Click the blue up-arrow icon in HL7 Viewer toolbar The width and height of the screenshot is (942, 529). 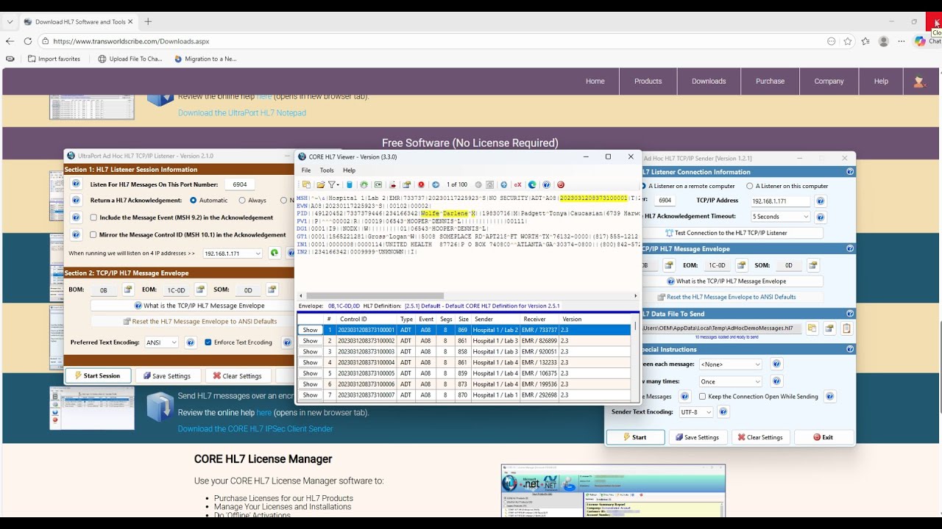pos(503,184)
